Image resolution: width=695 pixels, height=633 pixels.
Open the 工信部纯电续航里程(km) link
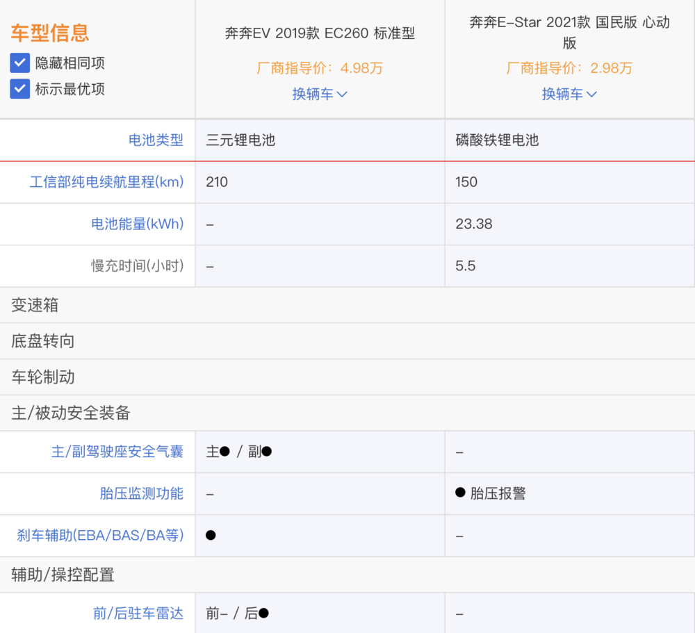106,182
